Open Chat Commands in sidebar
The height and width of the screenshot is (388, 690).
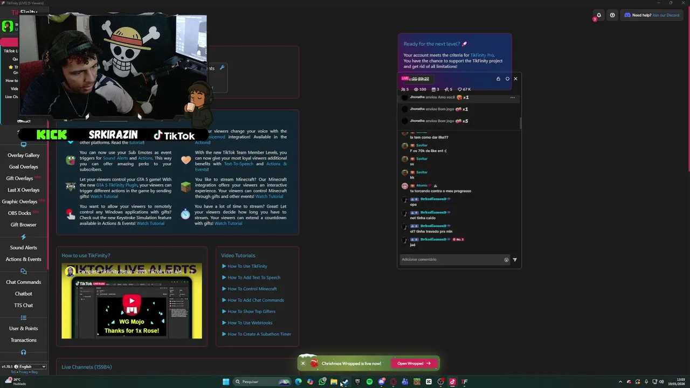[24, 282]
